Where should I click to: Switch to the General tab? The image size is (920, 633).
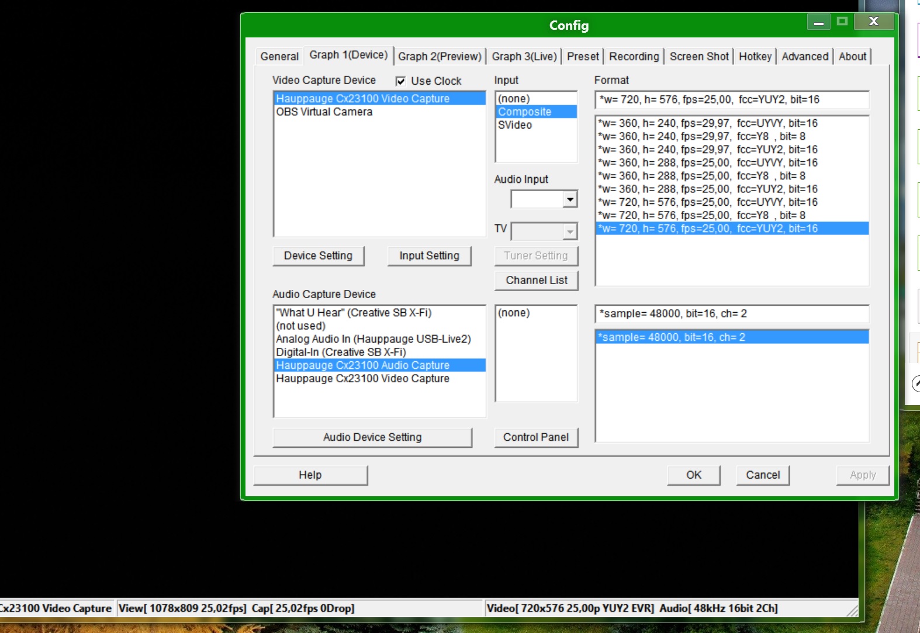(x=279, y=56)
